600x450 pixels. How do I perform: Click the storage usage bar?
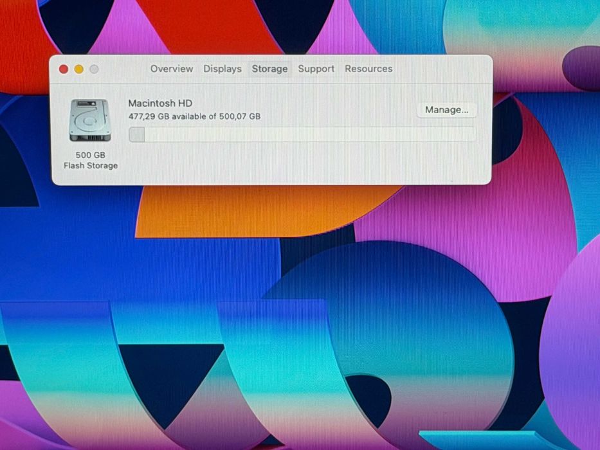(x=302, y=135)
